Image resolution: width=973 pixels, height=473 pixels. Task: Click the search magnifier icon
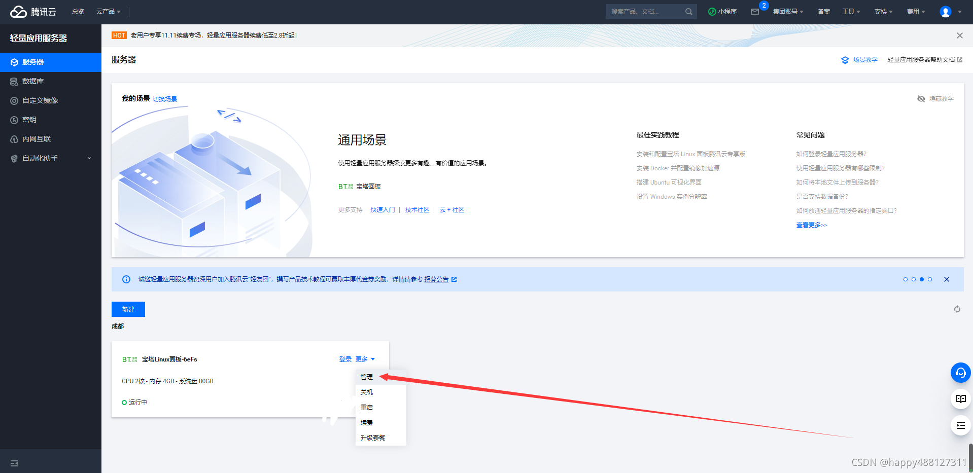tap(688, 12)
